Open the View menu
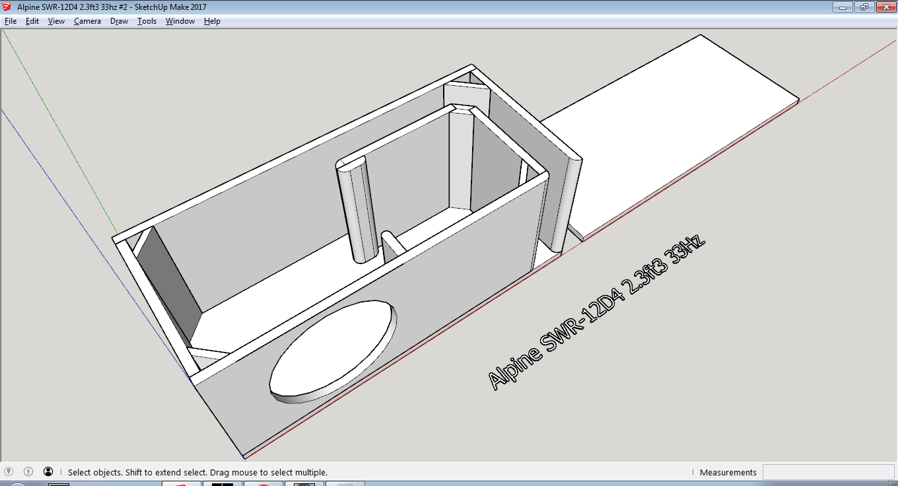 (x=56, y=21)
